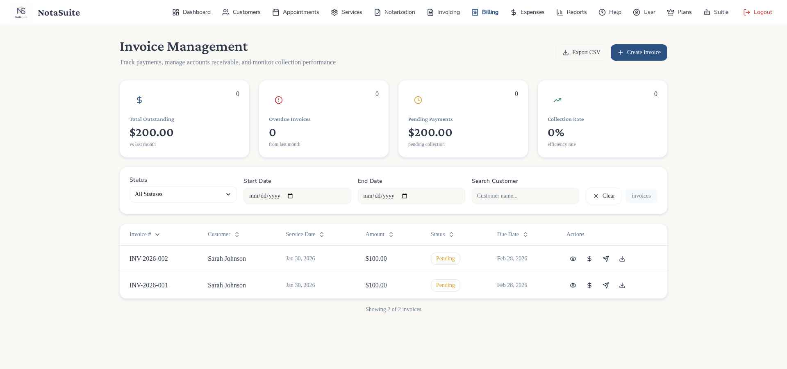Go to the Notarization page

pyautogui.click(x=394, y=12)
